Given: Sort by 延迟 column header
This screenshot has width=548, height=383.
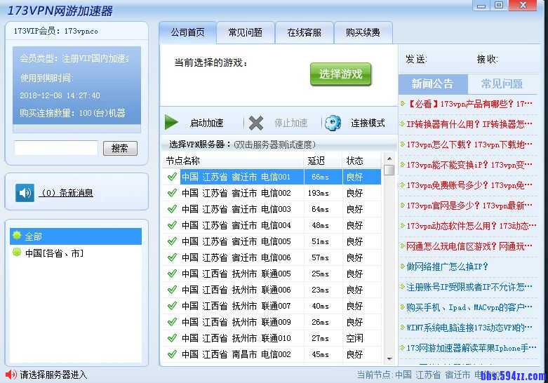Looking at the screenshot, I should 323,161.
